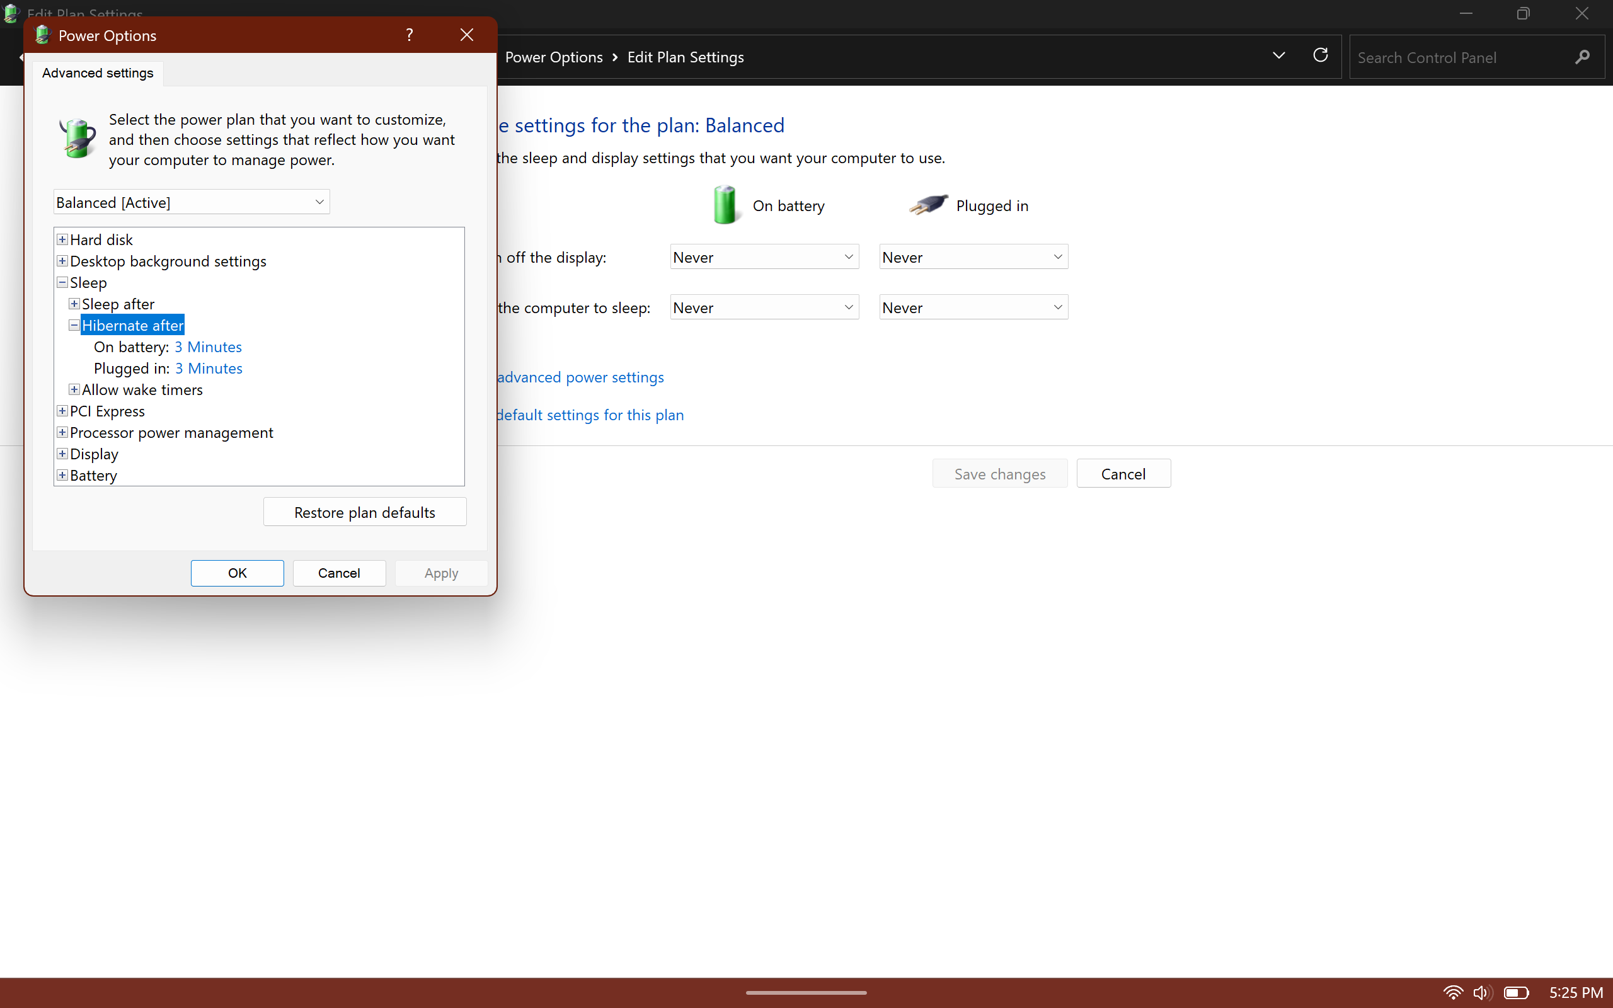Open On battery display-off dropdown
Viewport: 1613px width, 1008px height.
(764, 257)
